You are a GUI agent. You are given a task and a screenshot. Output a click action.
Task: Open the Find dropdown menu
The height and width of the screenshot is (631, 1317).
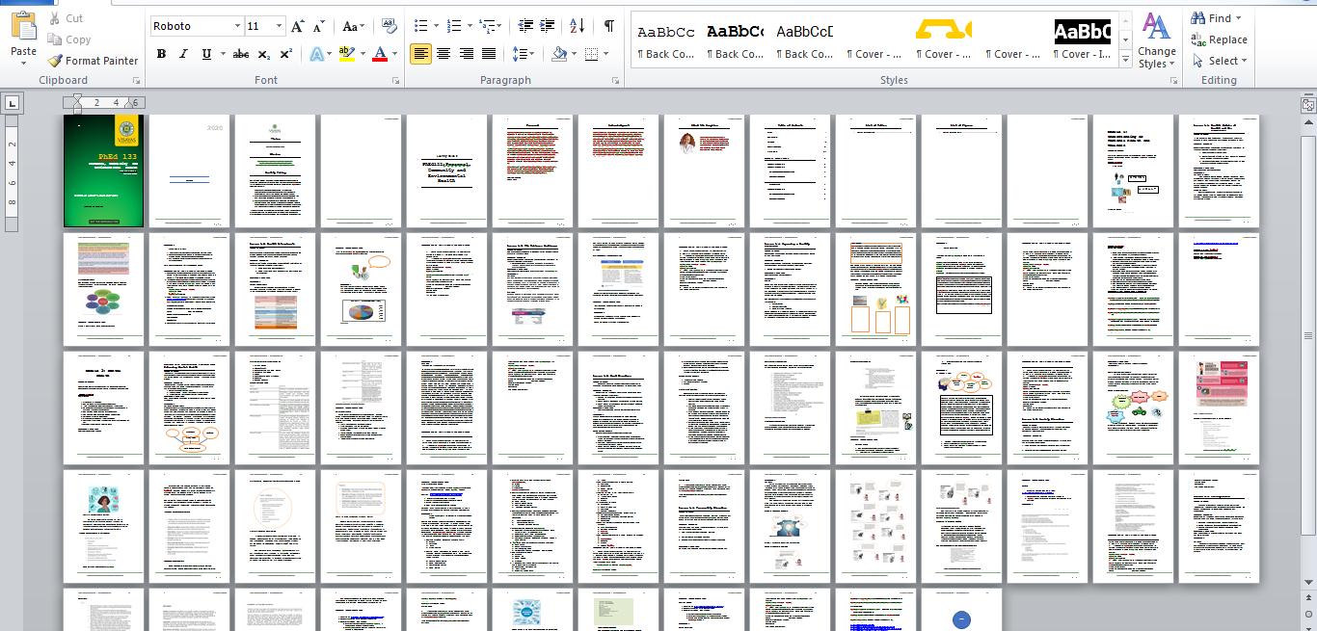[x=1238, y=18]
